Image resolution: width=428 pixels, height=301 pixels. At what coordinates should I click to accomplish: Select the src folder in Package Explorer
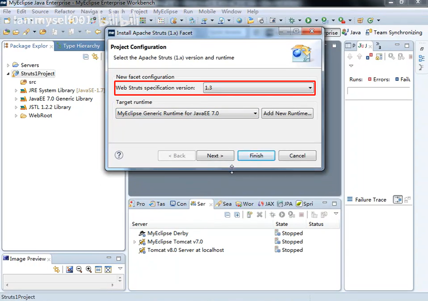pyautogui.click(x=29, y=82)
